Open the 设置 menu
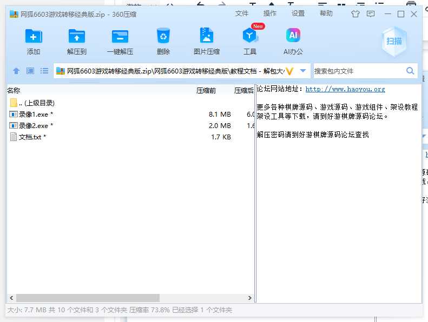The width and height of the screenshot is (428, 322). click(298, 14)
